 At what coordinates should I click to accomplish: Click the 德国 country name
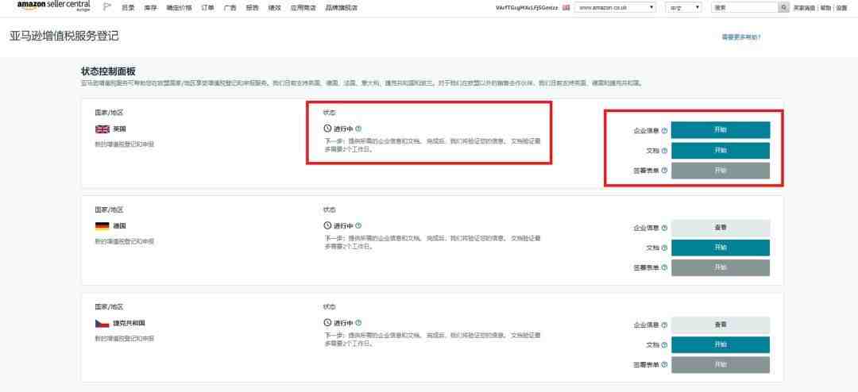[x=119, y=226]
